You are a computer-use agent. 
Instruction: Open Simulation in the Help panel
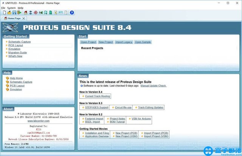(x=16, y=89)
